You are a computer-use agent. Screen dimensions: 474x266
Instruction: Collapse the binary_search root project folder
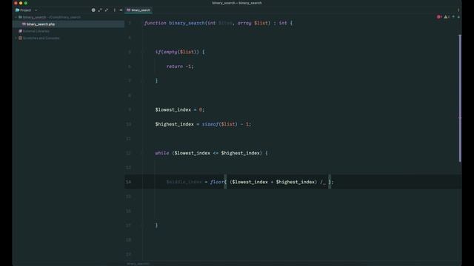[x=16, y=17]
